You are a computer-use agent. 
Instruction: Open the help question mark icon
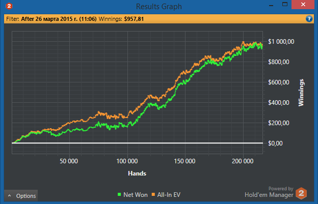coord(309,19)
